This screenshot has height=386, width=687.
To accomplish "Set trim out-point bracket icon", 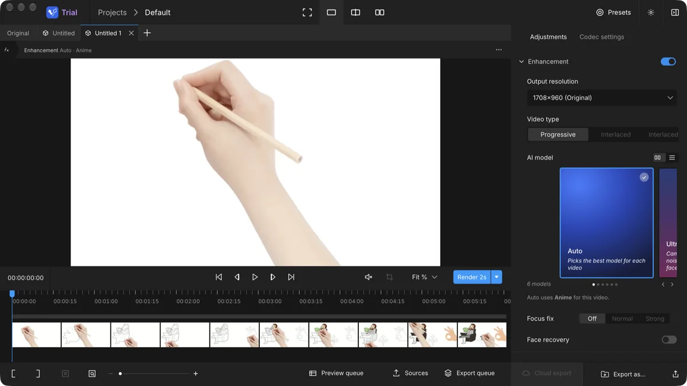I will point(38,373).
